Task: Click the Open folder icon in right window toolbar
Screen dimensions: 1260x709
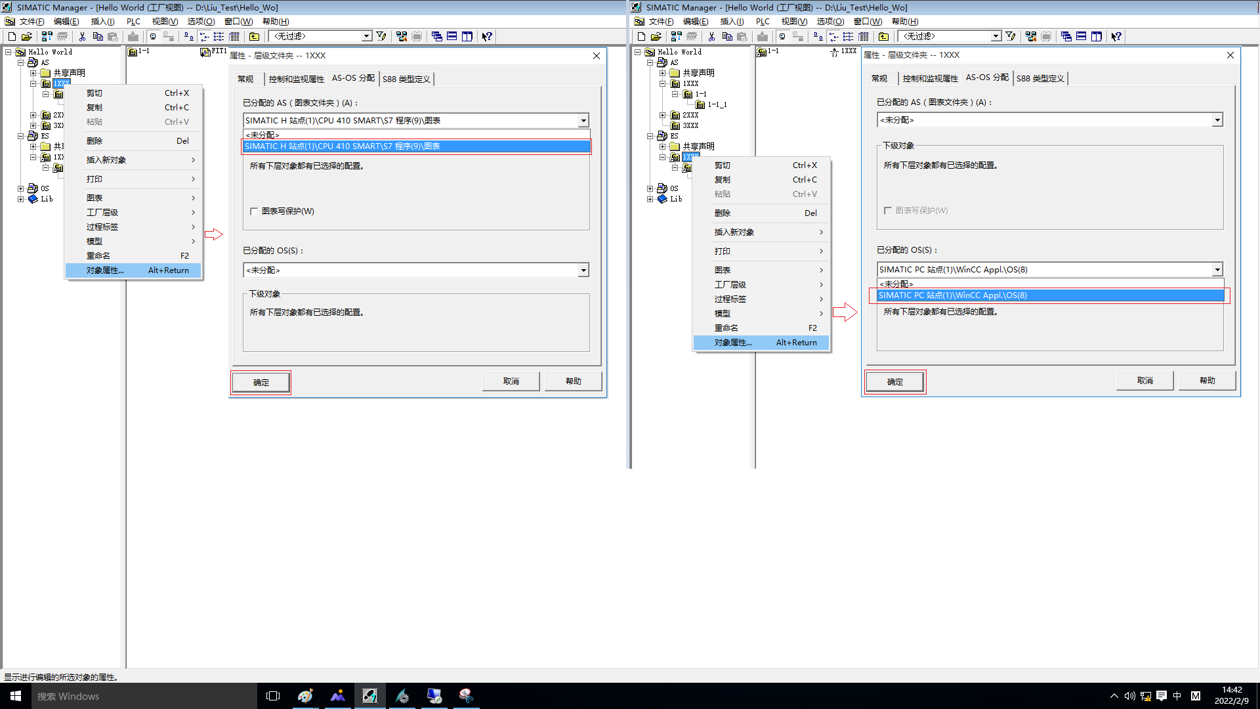Action: (x=656, y=37)
